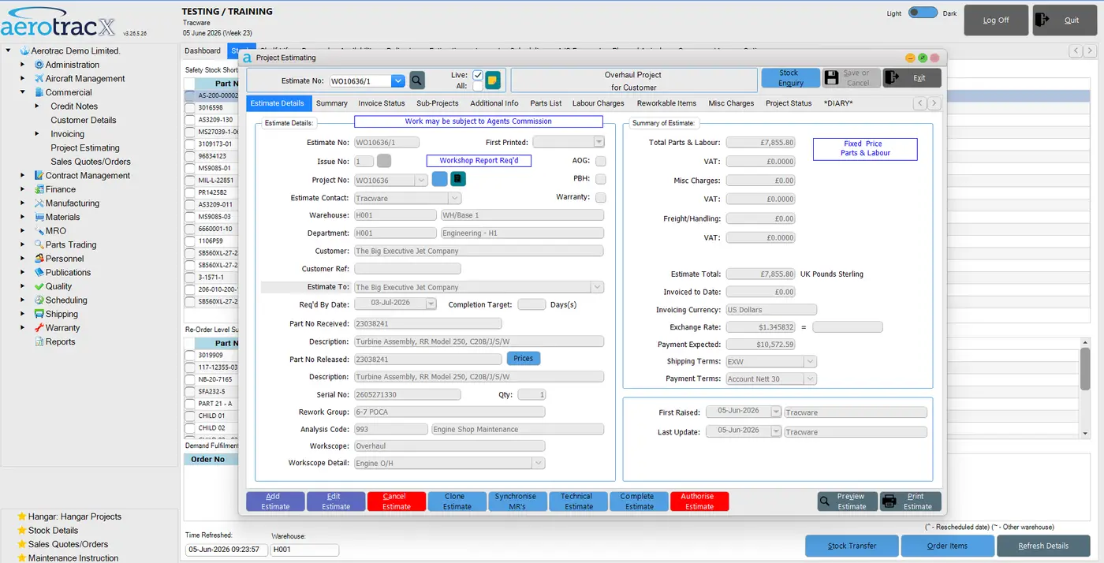The width and height of the screenshot is (1104, 563).
Task: Open the Estimate Contact dropdown
Action: point(455,199)
